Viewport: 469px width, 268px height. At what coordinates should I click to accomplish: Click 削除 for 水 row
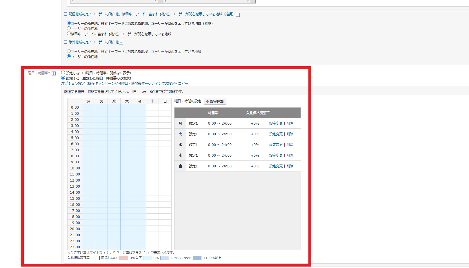click(290, 145)
